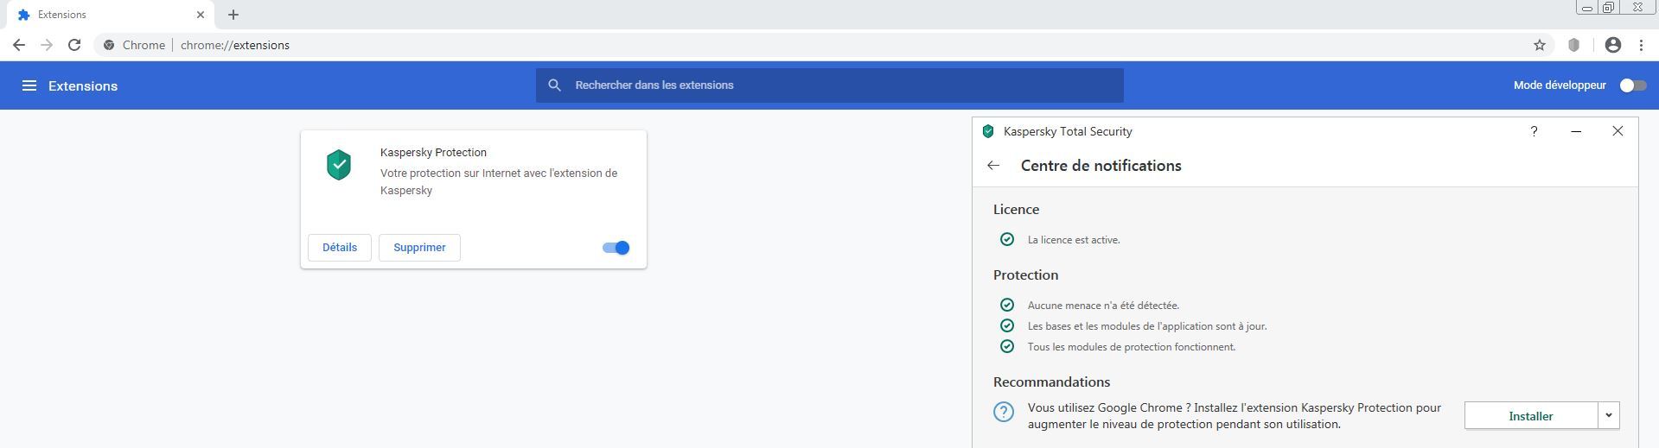Click Chrome's forward navigation arrow
The width and height of the screenshot is (1659, 448).
tap(47, 45)
